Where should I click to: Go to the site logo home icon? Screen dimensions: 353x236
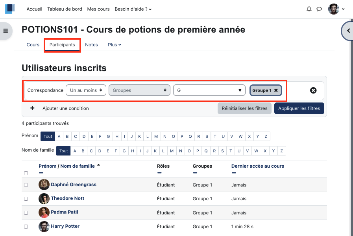(x=10, y=9)
